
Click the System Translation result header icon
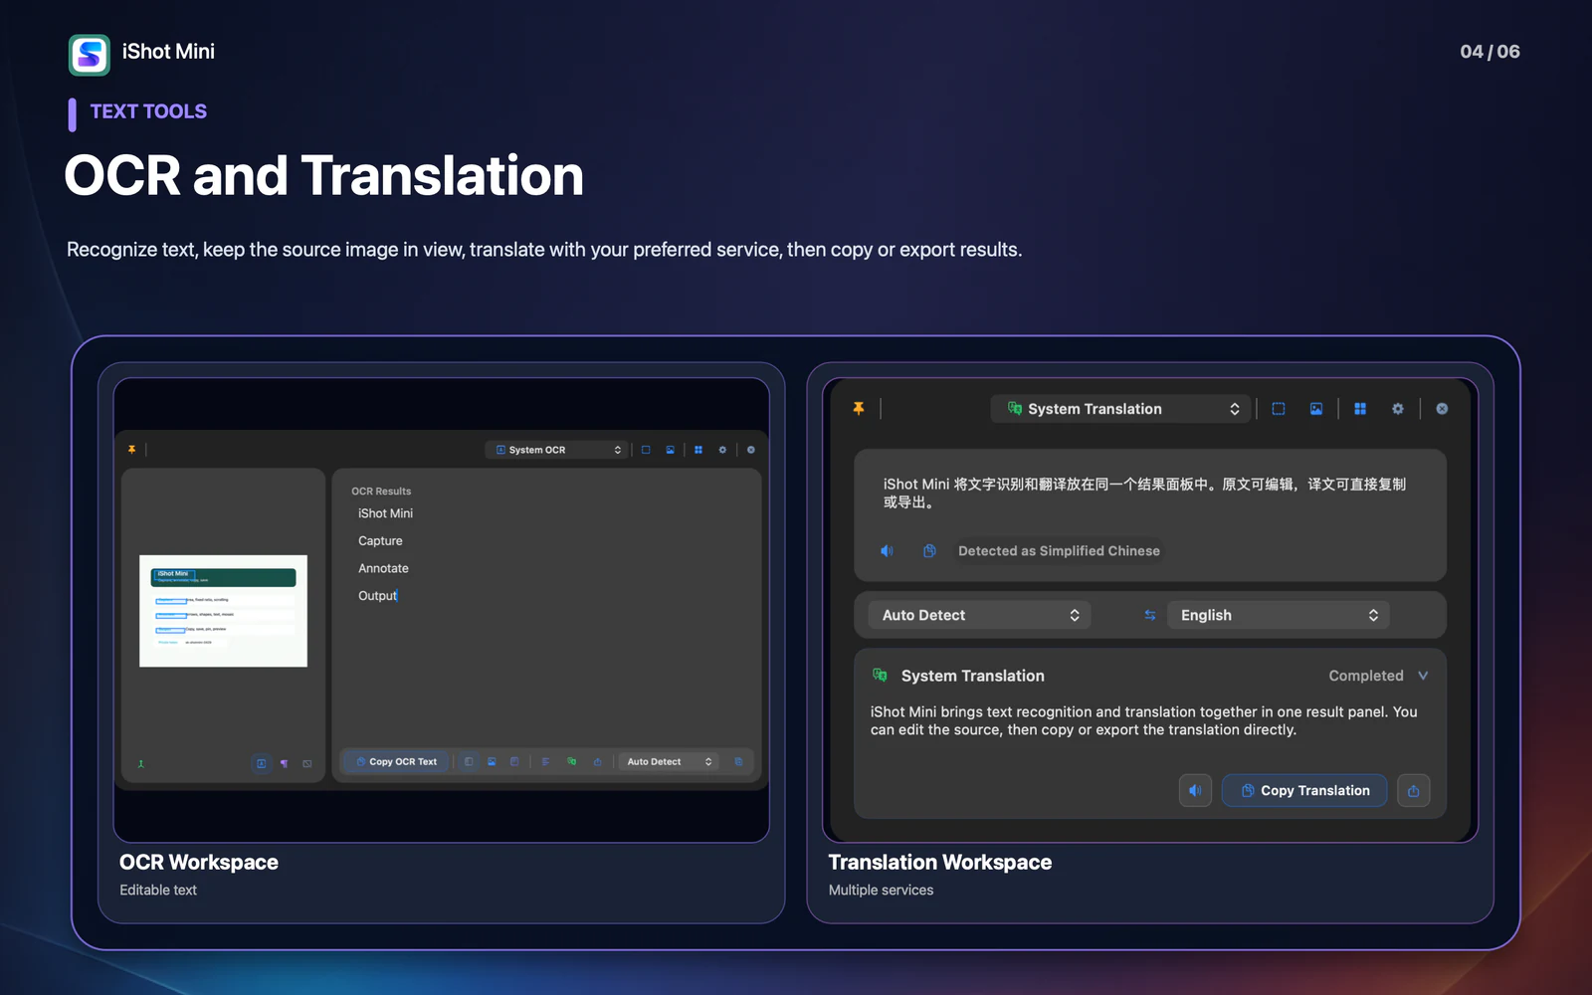tap(880, 675)
